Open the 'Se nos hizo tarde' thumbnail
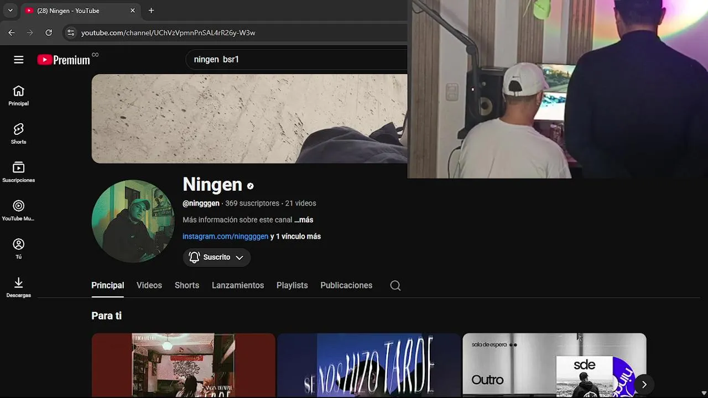708x398 pixels. (368, 365)
